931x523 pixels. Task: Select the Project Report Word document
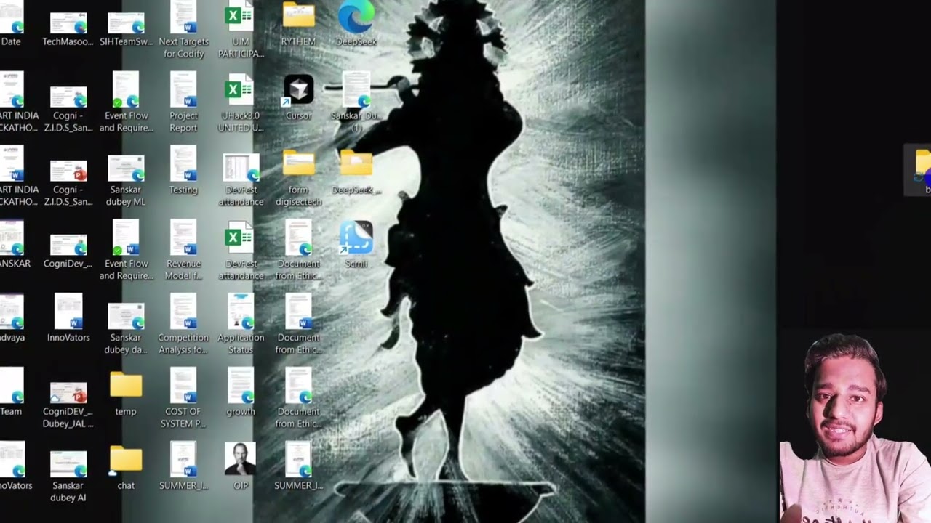pyautogui.click(x=183, y=91)
